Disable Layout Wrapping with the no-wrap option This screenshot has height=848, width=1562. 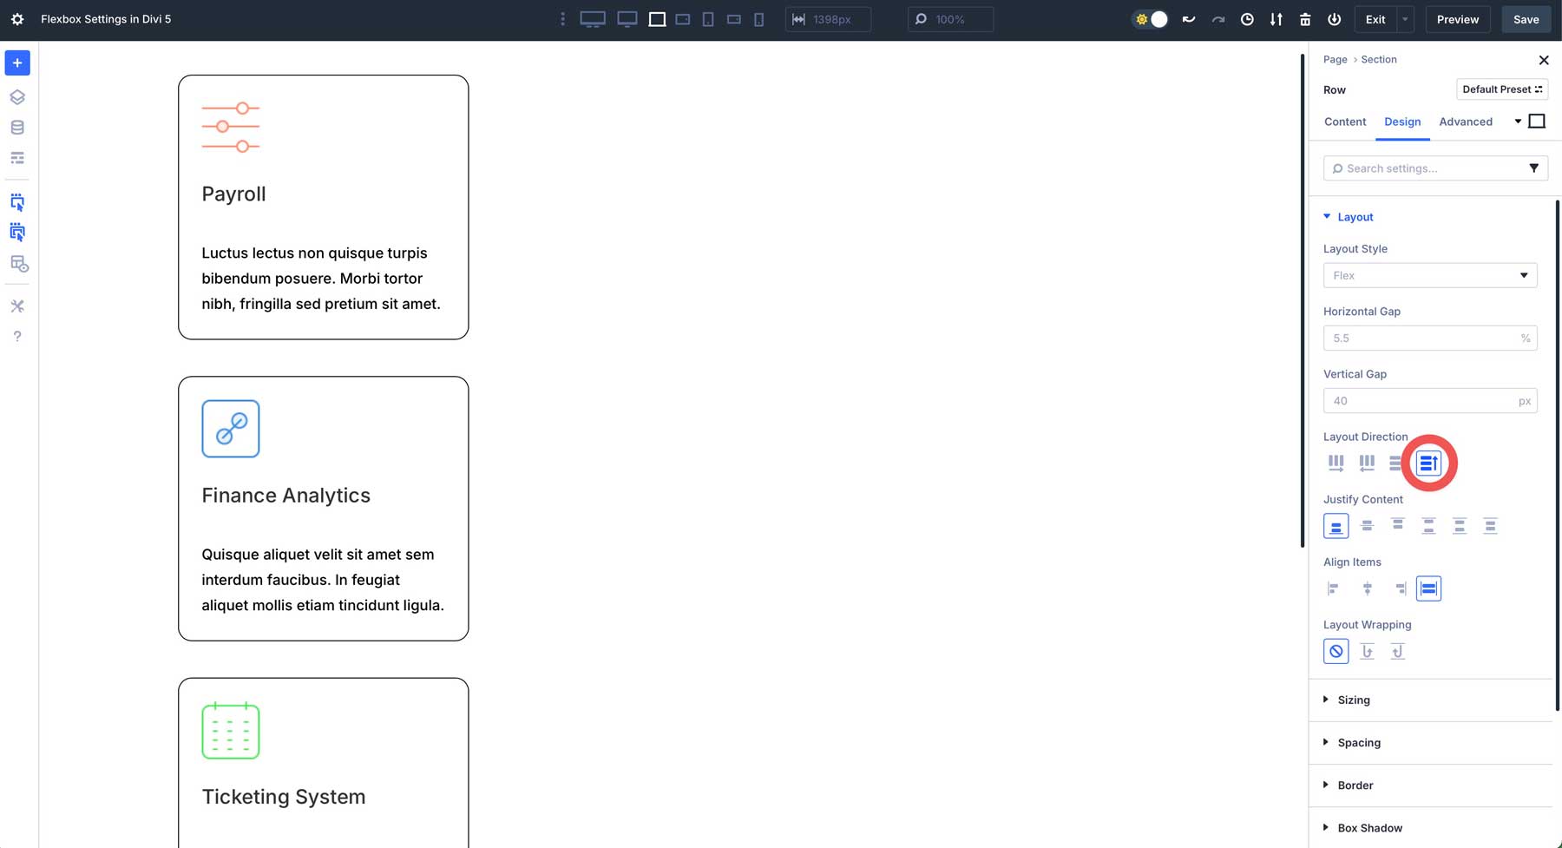(x=1336, y=650)
